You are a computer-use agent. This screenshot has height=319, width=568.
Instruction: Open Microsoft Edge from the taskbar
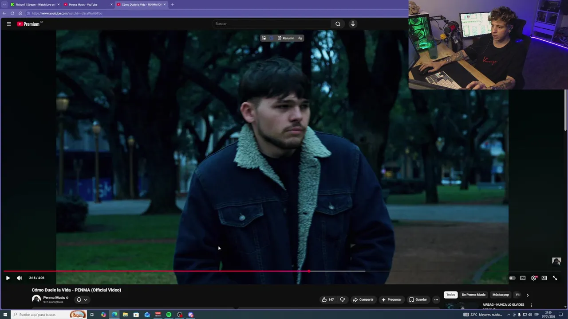(x=114, y=315)
